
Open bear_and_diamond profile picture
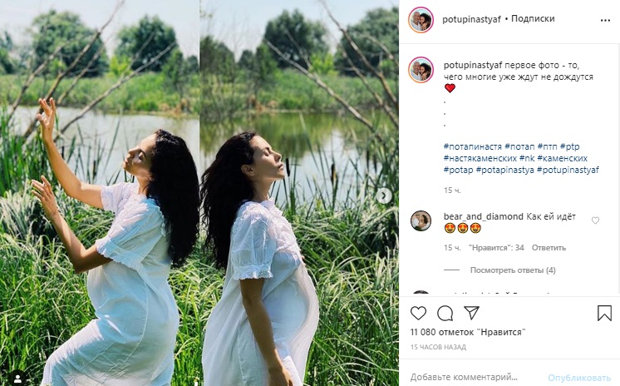[x=421, y=221]
